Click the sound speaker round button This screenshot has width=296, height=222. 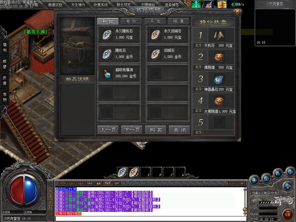click(290, 172)
